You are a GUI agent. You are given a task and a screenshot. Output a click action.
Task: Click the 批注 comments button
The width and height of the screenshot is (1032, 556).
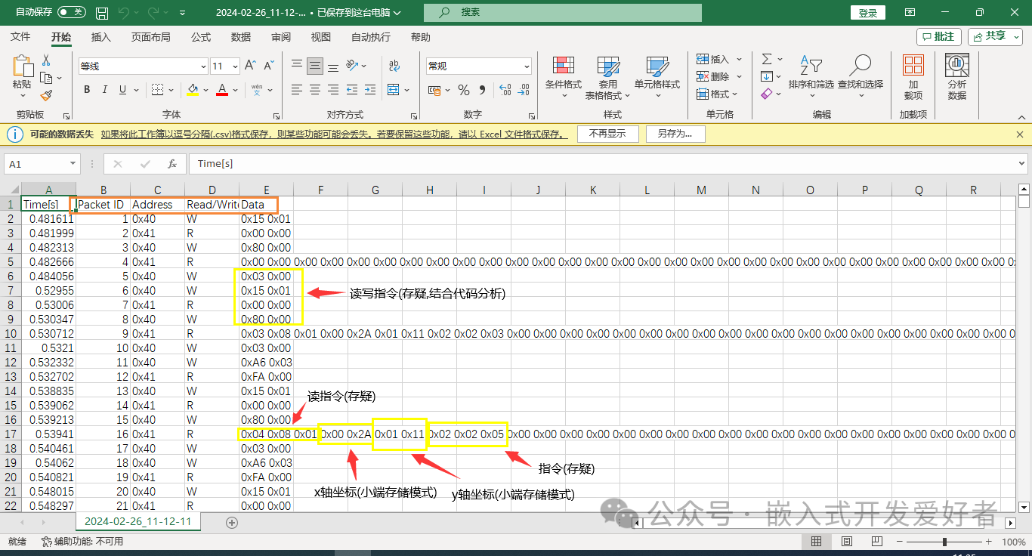click(x=939, y=36)
